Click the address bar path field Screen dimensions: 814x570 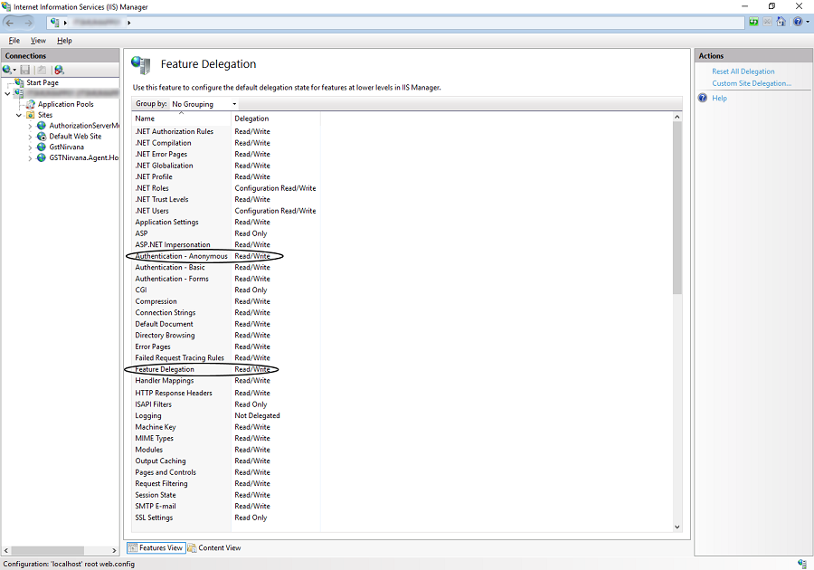(395, 23)
